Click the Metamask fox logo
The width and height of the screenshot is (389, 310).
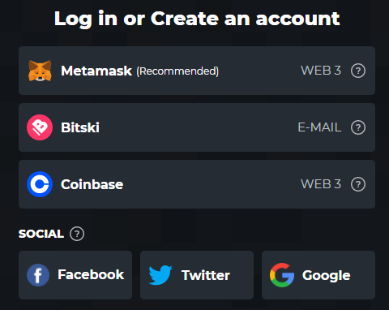(40, 71)
